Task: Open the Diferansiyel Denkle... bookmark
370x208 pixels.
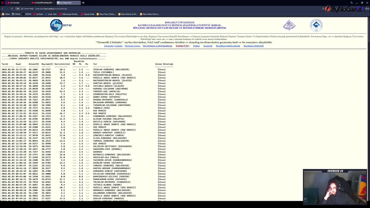Action: pyautogui.click(x=69, y=14)
